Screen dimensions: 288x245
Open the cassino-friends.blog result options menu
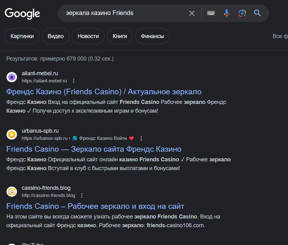tap(82, 196)
